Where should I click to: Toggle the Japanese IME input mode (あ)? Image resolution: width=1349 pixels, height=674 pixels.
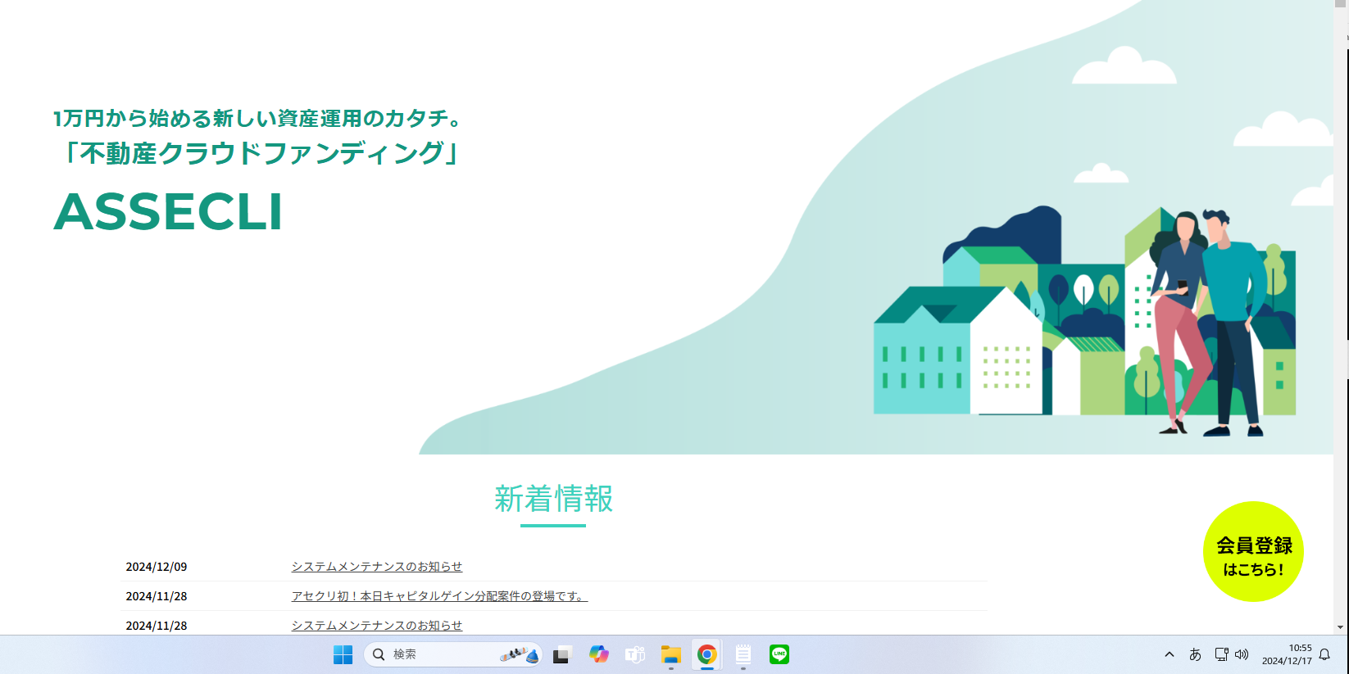point(1195,654)
